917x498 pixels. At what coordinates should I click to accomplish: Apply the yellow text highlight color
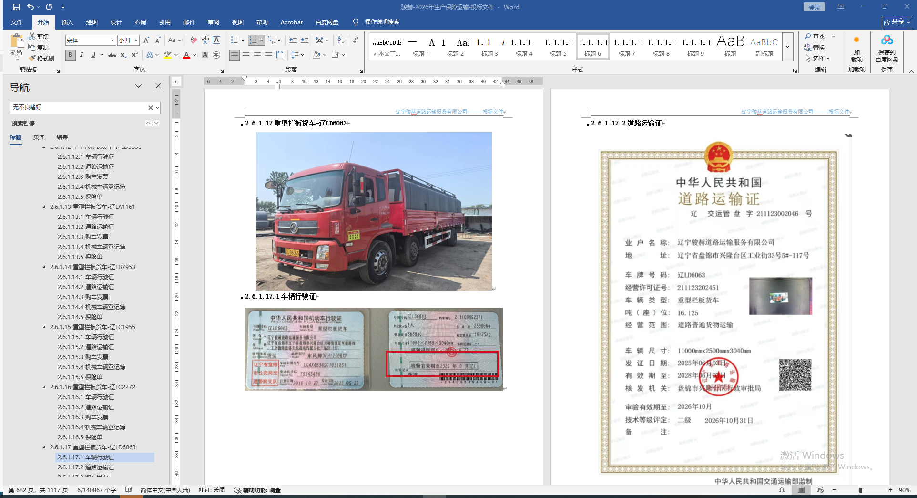pos(167,55)
